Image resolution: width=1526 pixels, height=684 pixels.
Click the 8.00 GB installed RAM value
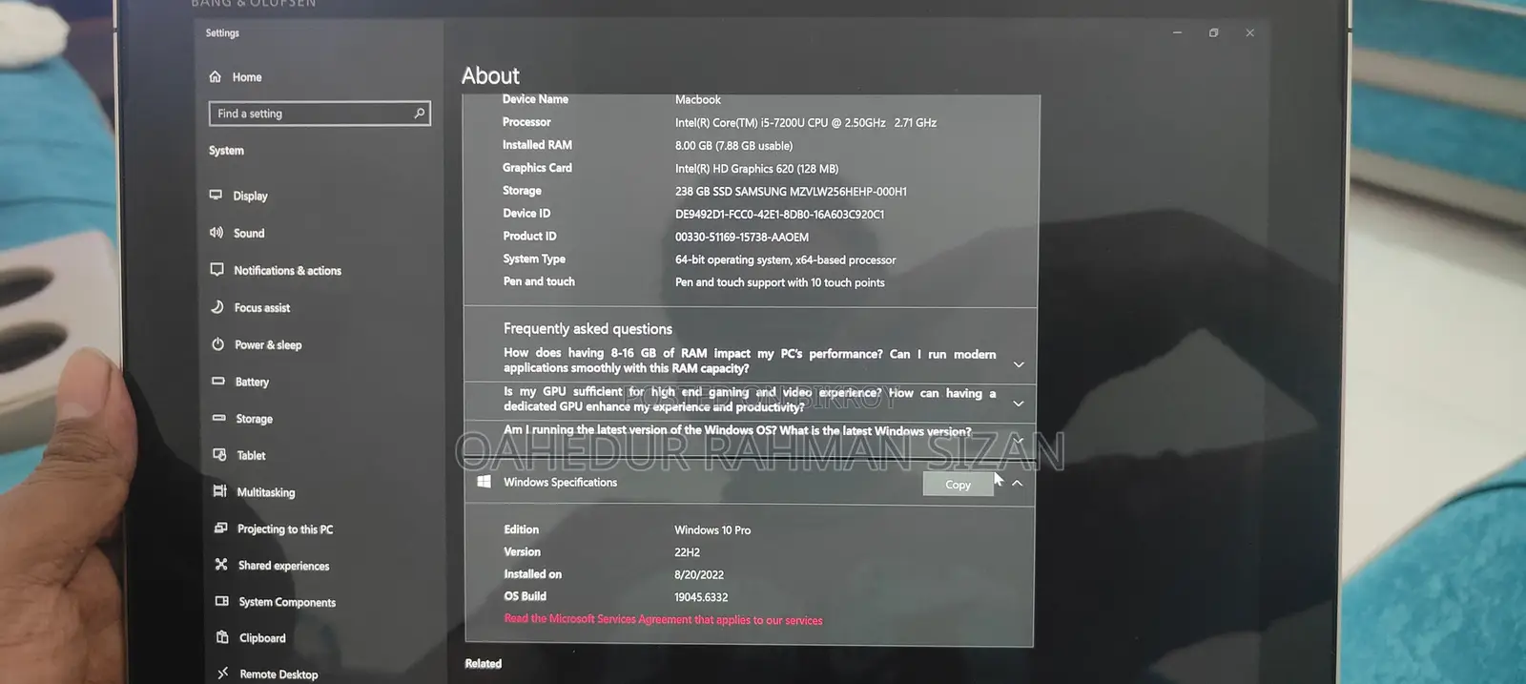(733, 146)
